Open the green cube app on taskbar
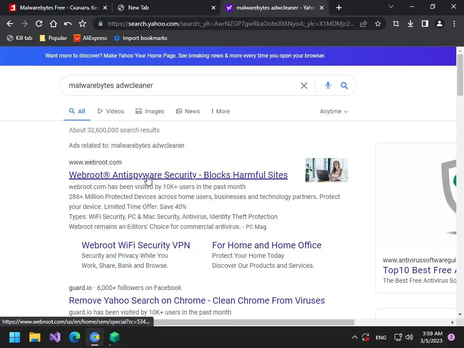This screenshot has height=348, width=464. tap(115, 337)
